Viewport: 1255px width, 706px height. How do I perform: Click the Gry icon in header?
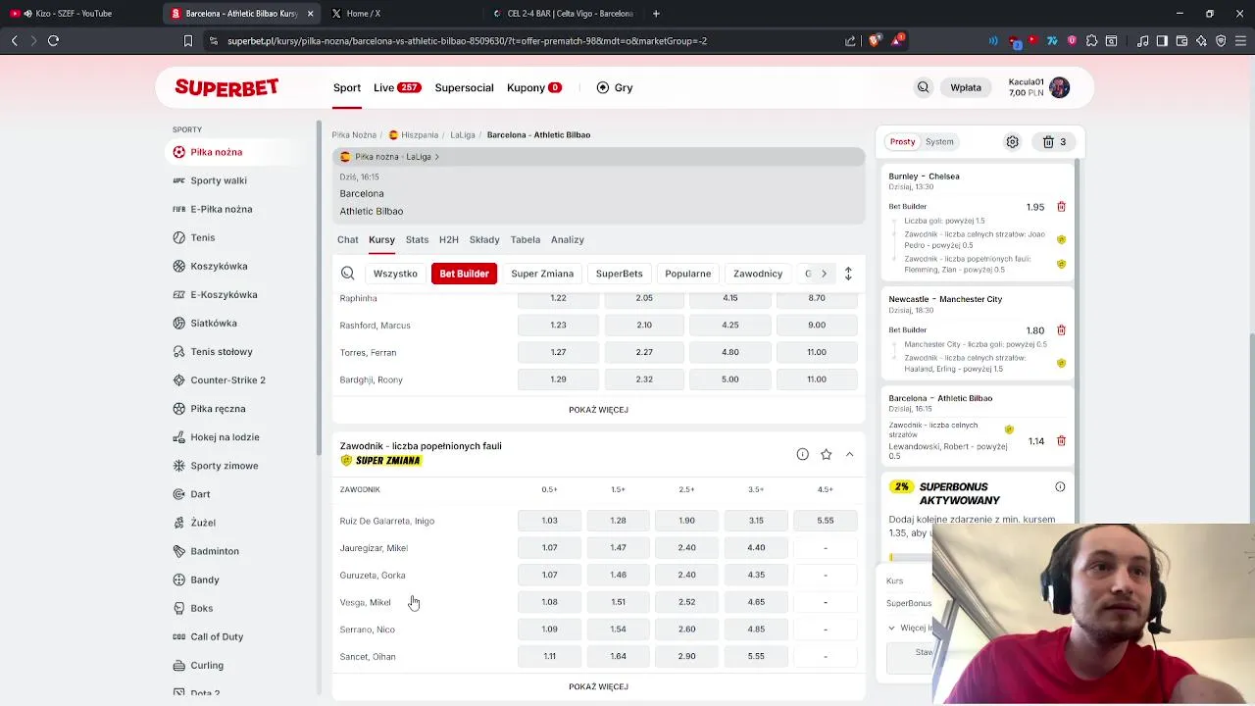tap(602, 87)
